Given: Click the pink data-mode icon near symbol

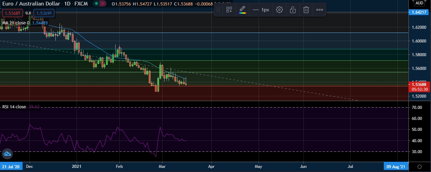Looking at the screenshot, I should pos(103,3).
